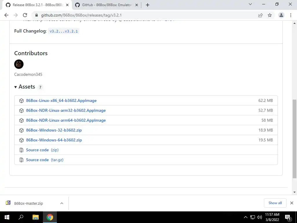Image resolution: width=297 pixels, height=223 pixels.
Task: Open the notification center
Action: (288, 217)
